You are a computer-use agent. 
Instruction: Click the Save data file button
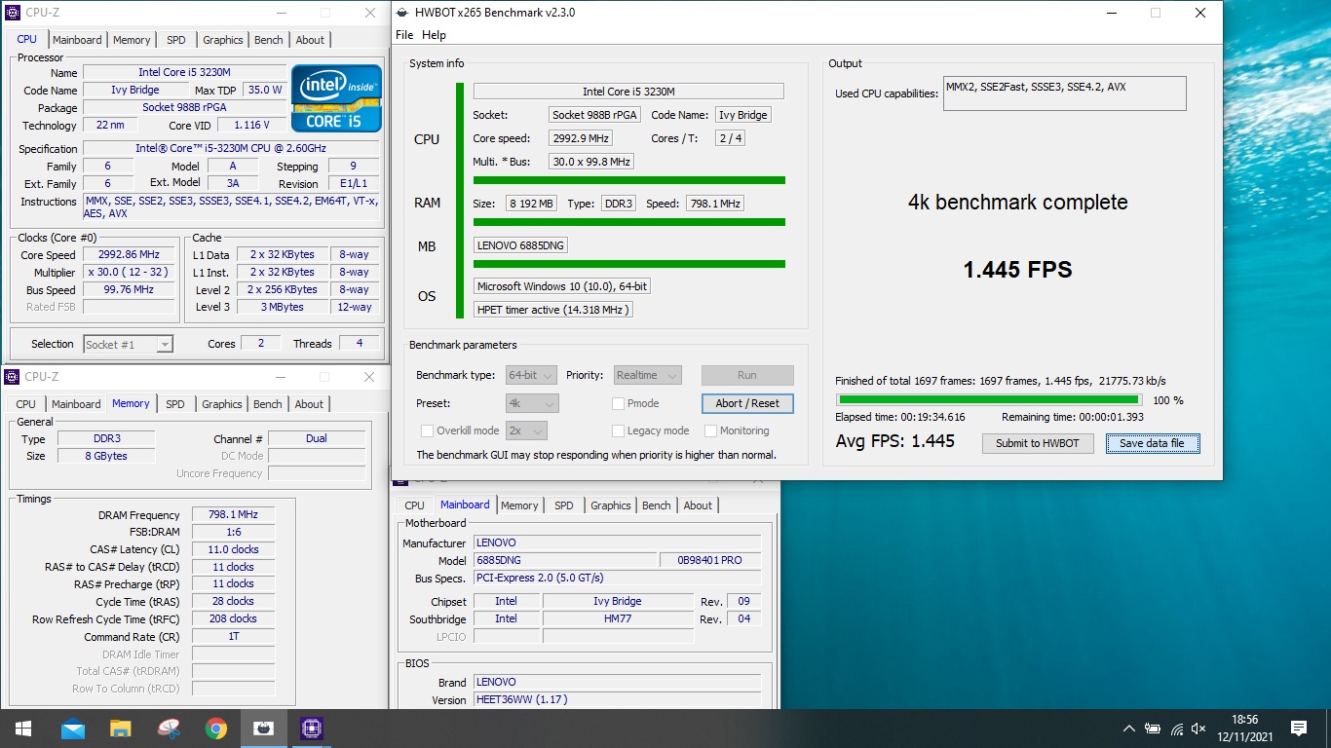[x=1152, y=443]
